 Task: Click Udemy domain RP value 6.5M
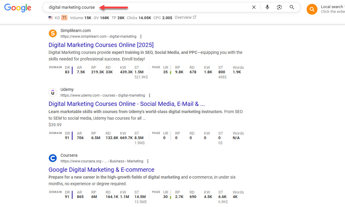[96, 138]
